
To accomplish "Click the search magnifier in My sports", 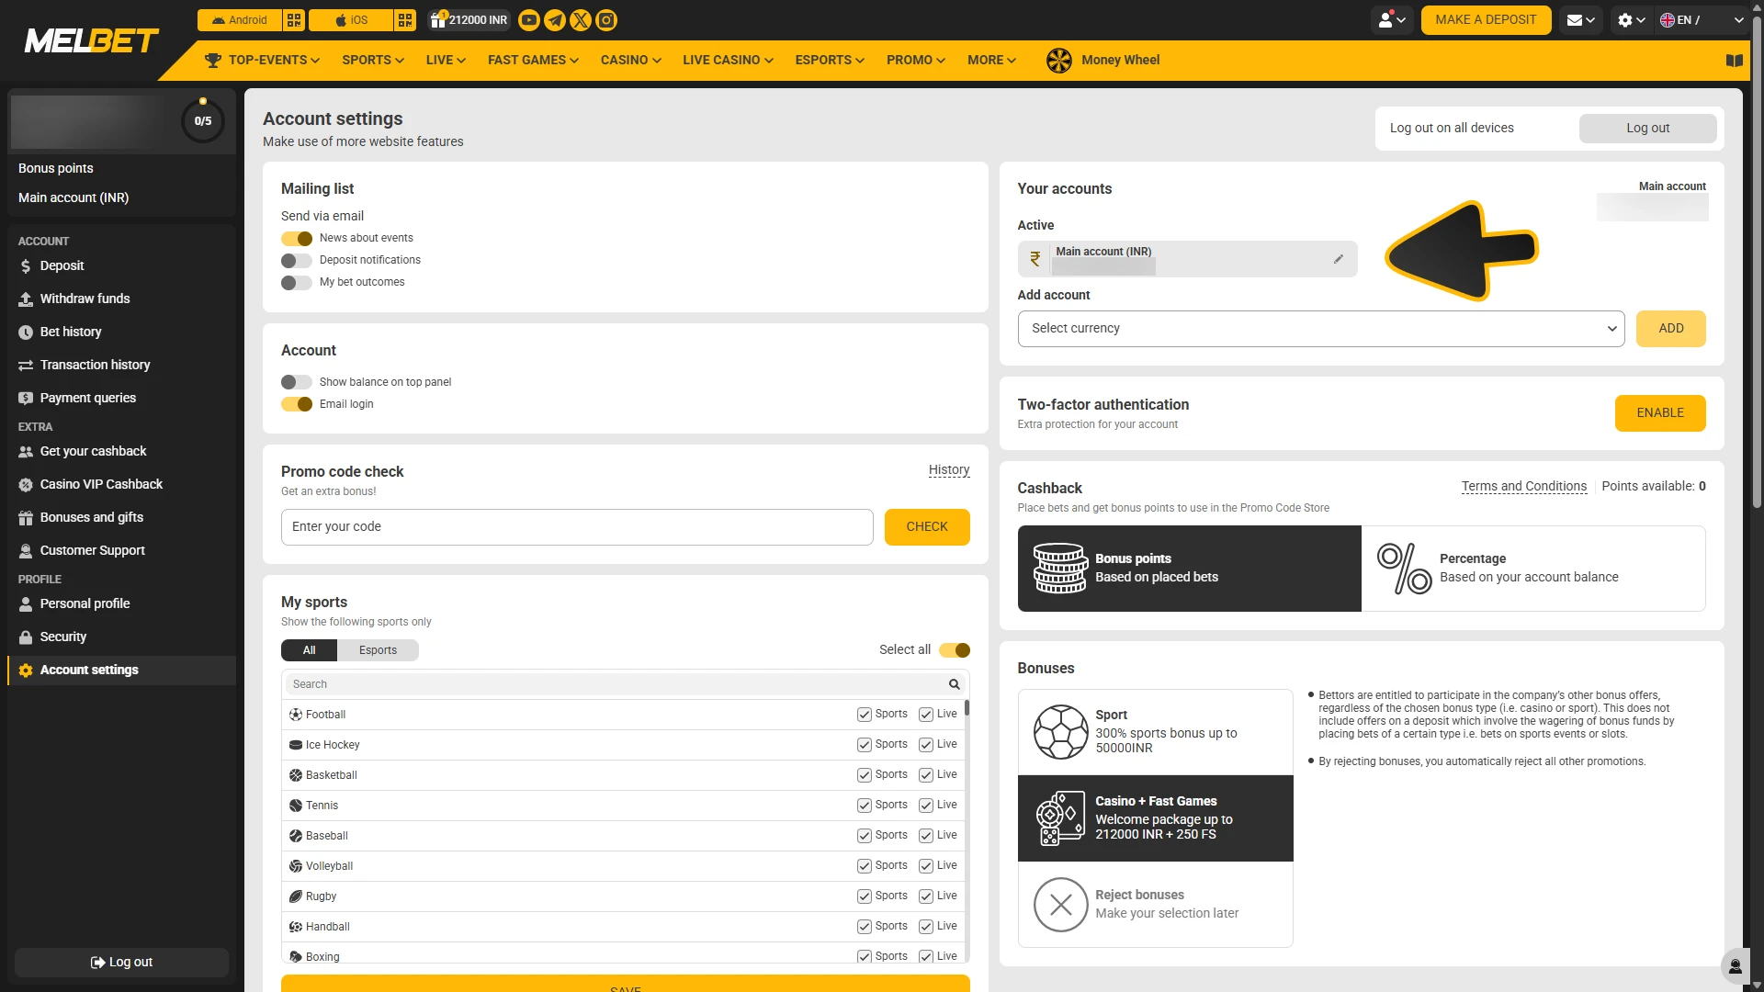I will click(955, 684).
